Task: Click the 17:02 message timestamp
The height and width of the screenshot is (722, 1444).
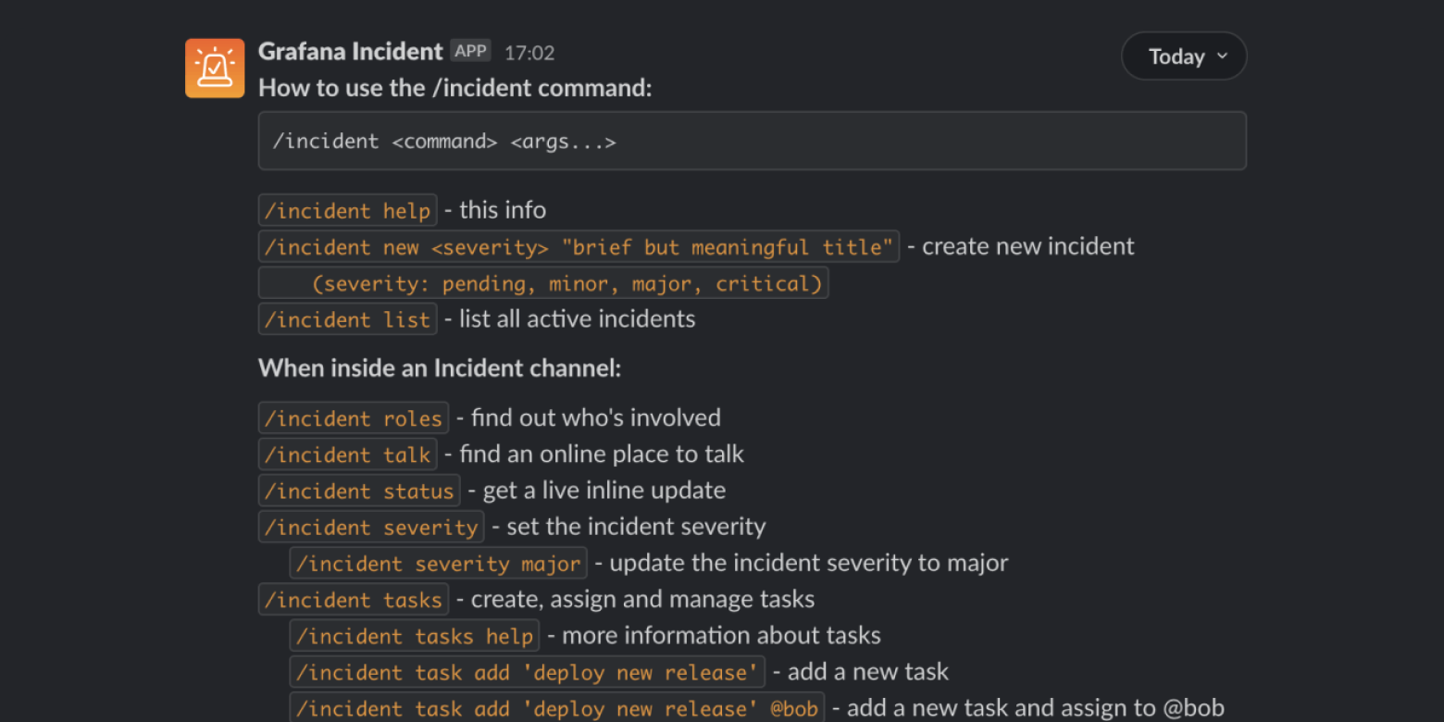Action: tap(529, 53)
